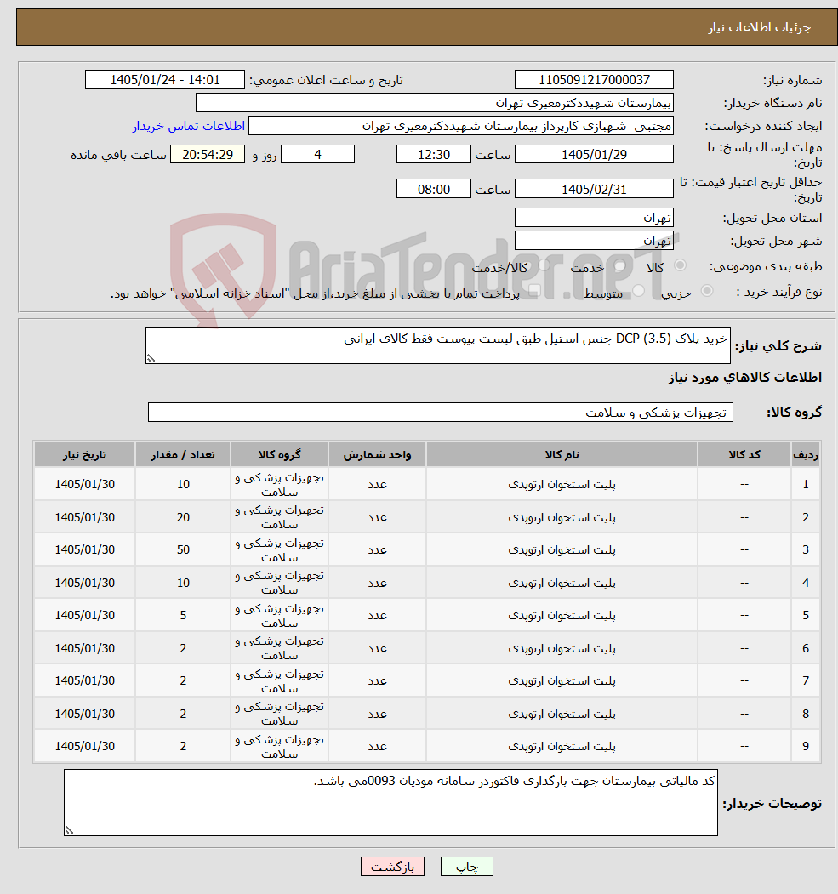This screenshot has width=838, height=894.
Task: Click the چاپ (print) button
Action: coord(466,867)
